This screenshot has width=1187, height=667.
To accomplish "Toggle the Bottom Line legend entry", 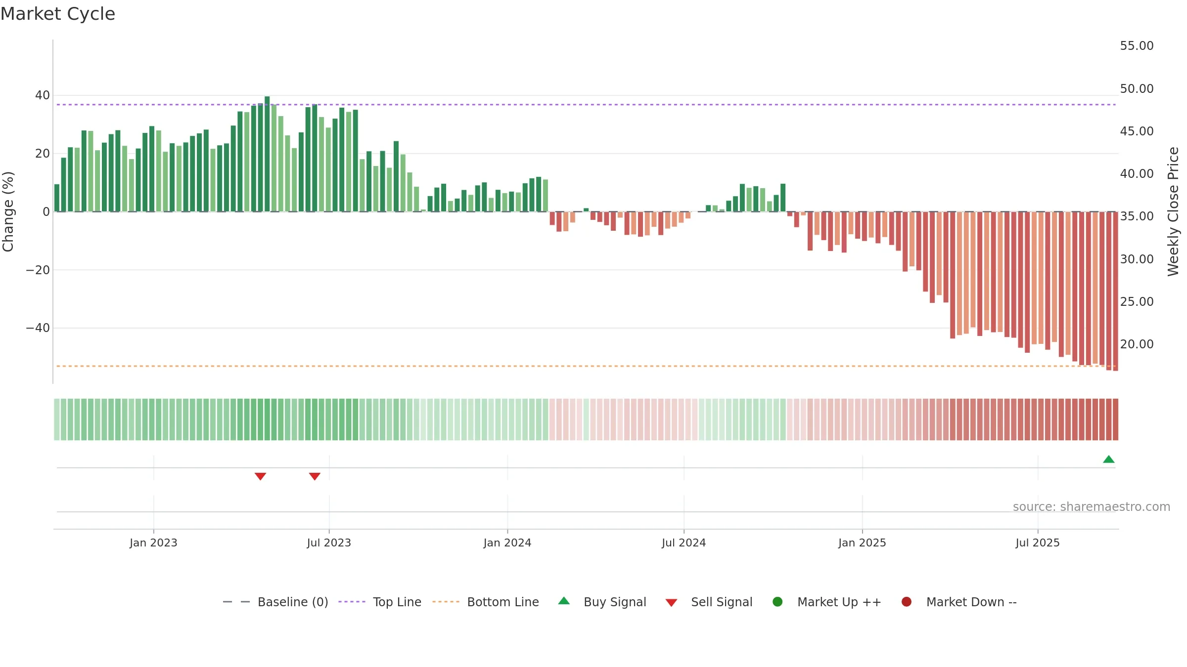I will (486, 602).
